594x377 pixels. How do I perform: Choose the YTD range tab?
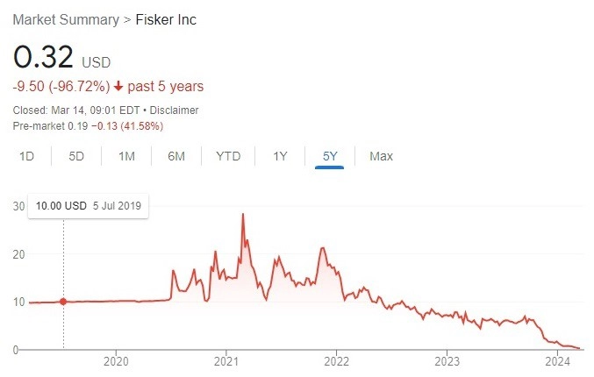[x=228, y=156]
